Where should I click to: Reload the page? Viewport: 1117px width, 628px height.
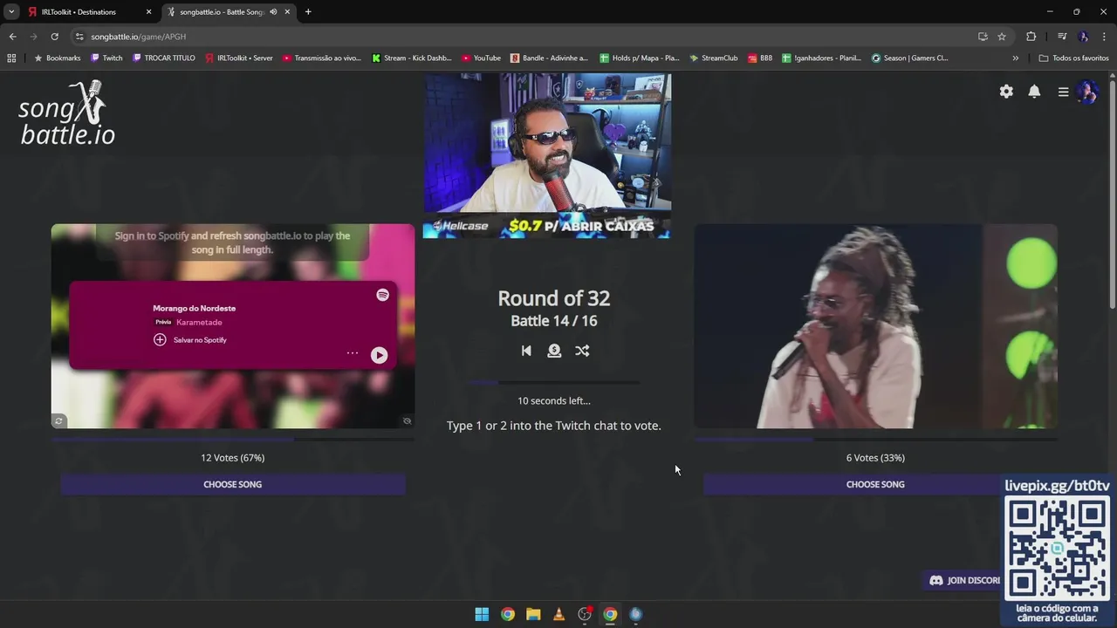coord(54,37)
